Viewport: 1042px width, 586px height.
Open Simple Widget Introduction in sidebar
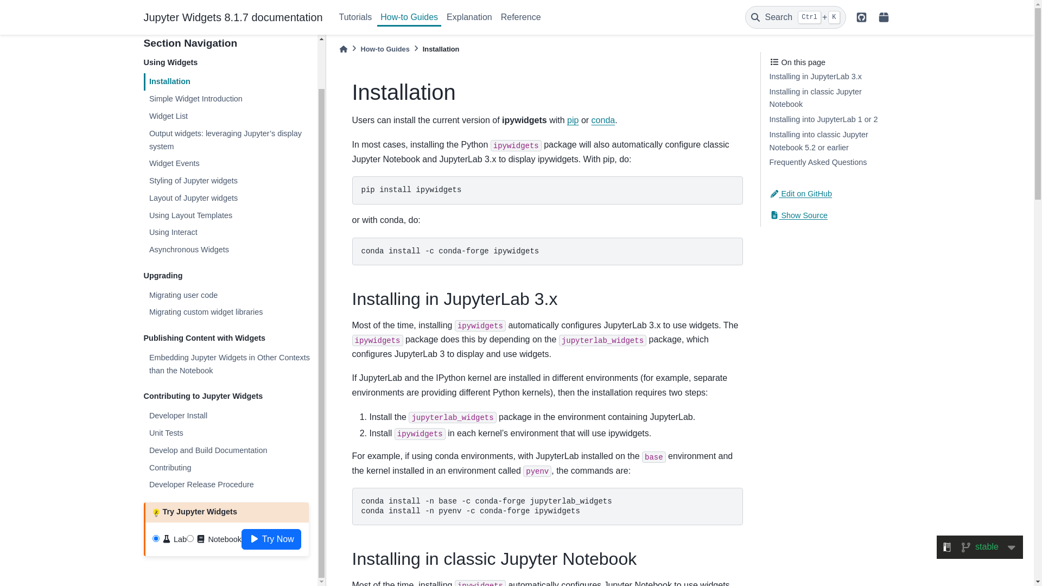195,99
